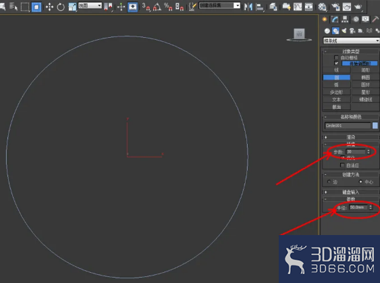Collapse the 参数 rollout
The height and width of the screenshot is (283, 380).
click(350, 199)
